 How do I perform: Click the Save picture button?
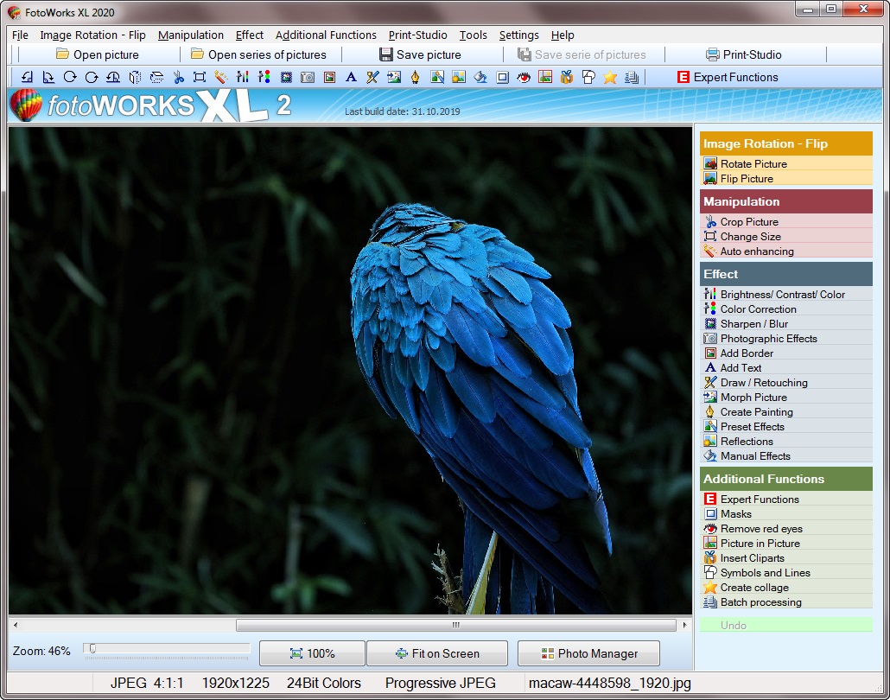pos(420,54)
